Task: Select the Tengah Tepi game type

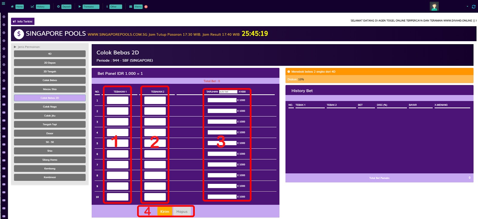Action: click(50, 124)
